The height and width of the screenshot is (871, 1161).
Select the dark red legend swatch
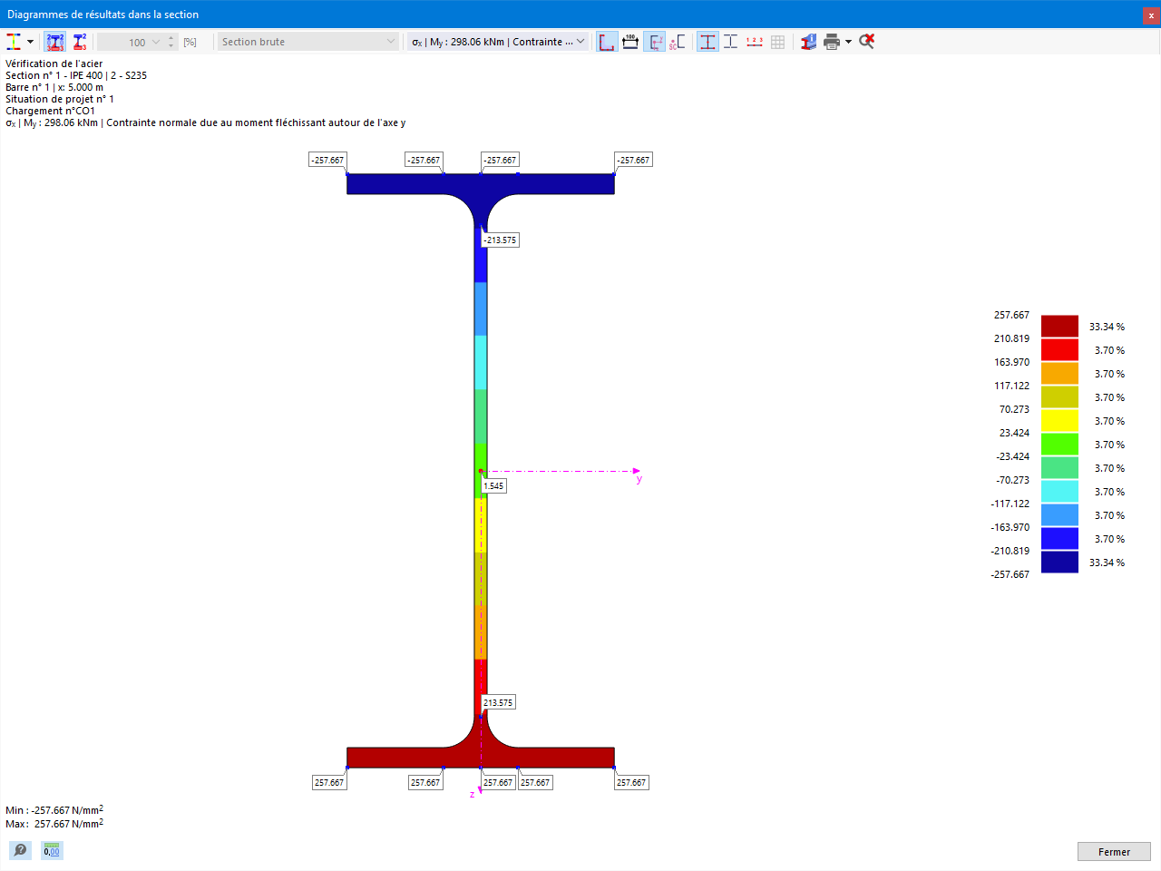1059,327
